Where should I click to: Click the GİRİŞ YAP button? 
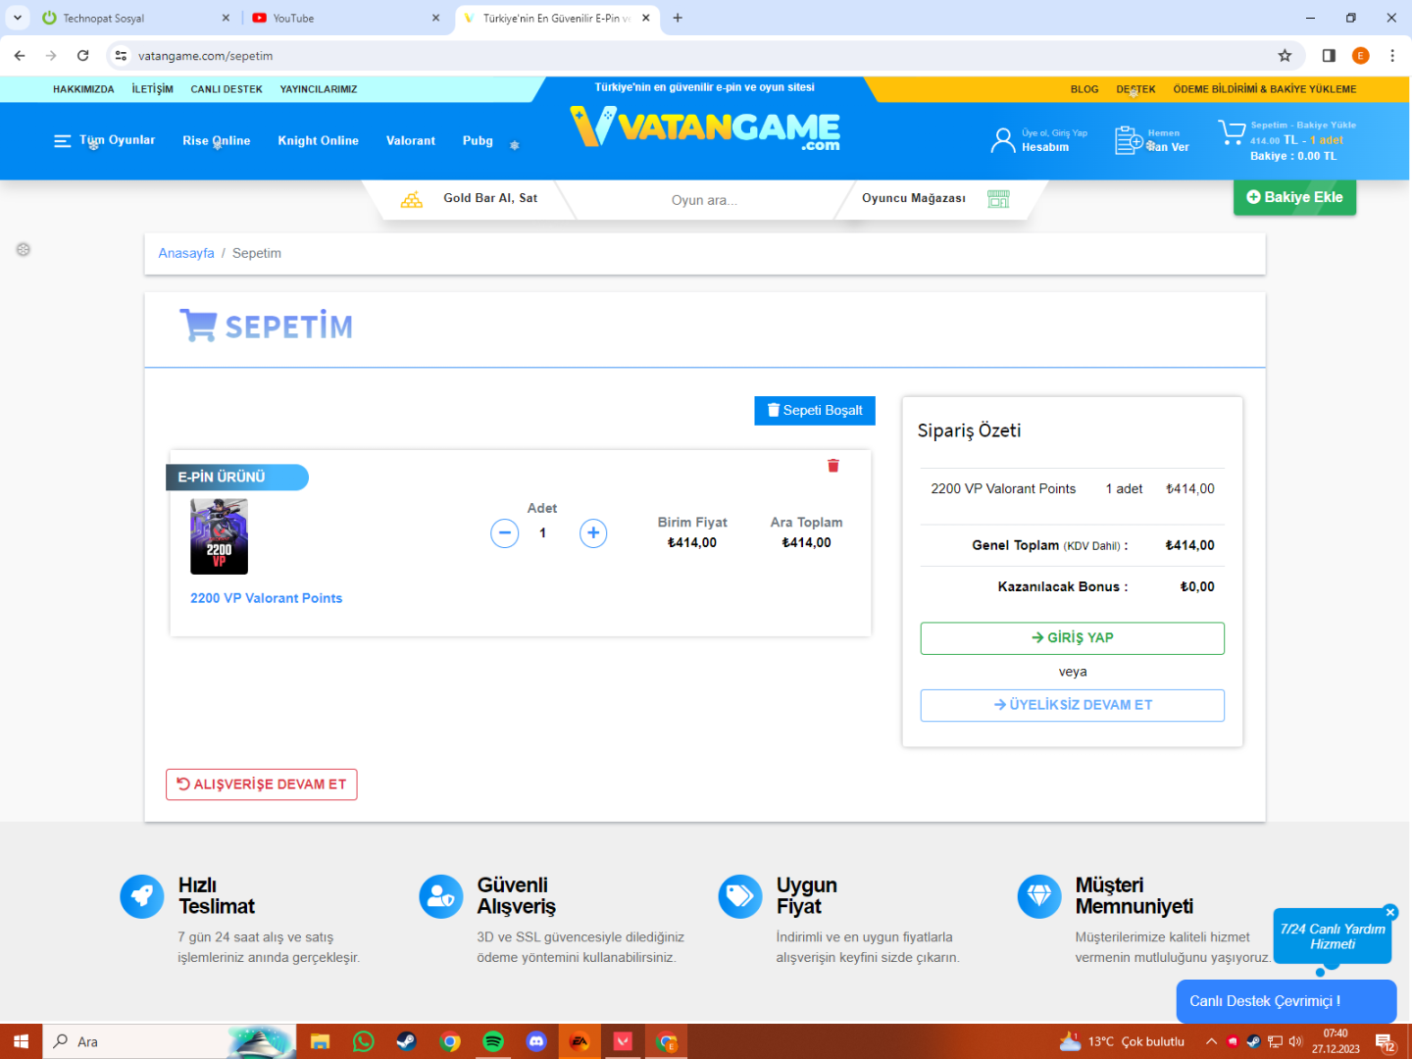(1073, 638)
